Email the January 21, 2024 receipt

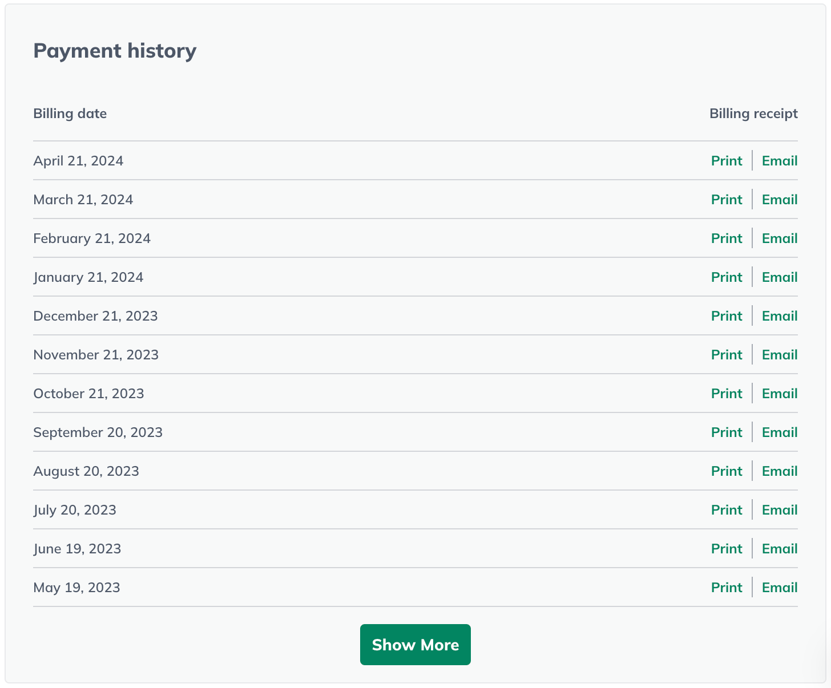(x=780, y=277)
